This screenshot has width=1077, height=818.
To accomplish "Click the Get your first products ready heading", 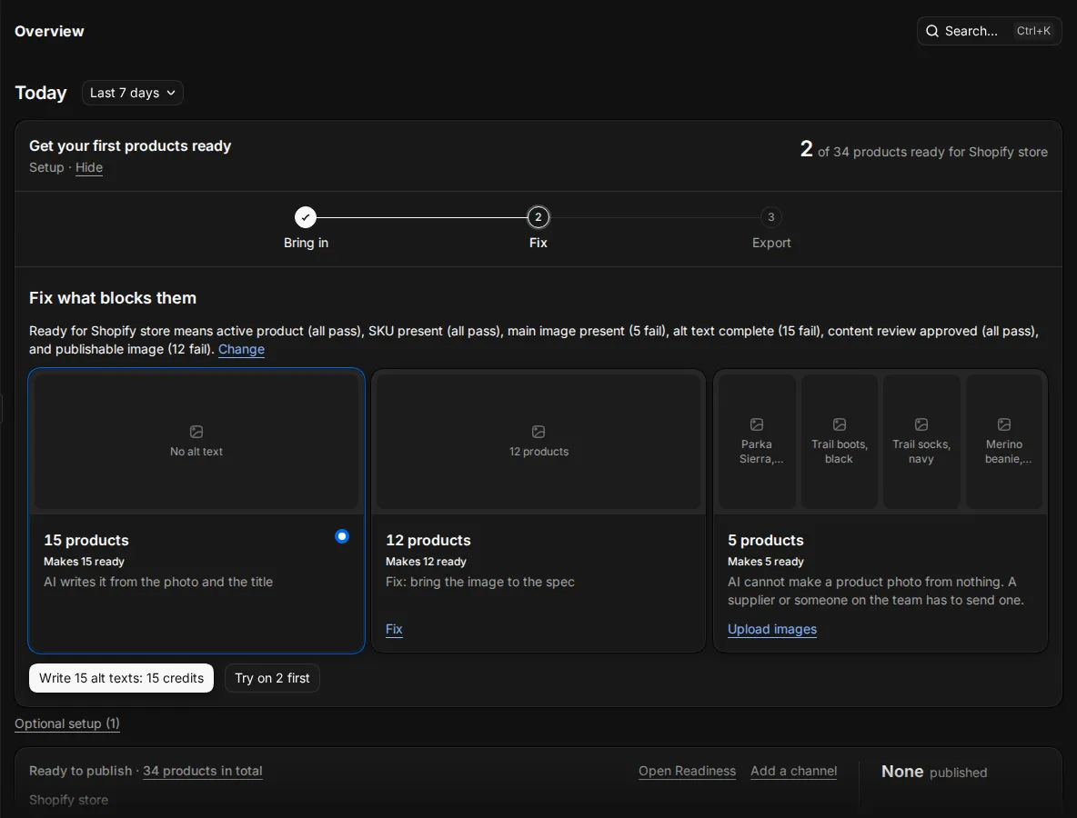I will point(130,146).
